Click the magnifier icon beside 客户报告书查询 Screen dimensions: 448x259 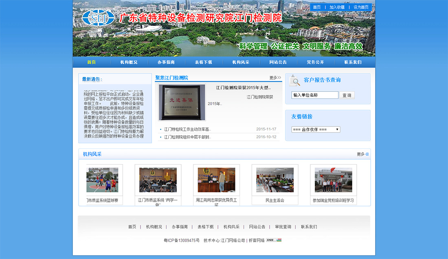click(294, 81)
